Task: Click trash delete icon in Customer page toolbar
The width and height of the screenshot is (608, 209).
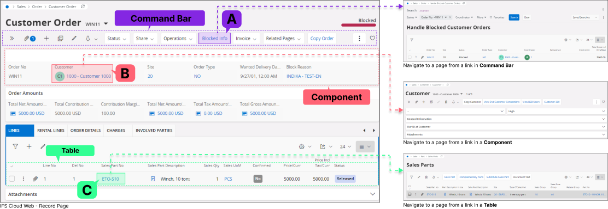Action: tap(446, 102)
